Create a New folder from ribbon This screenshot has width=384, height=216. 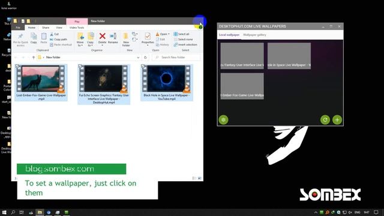pos(126,40)
